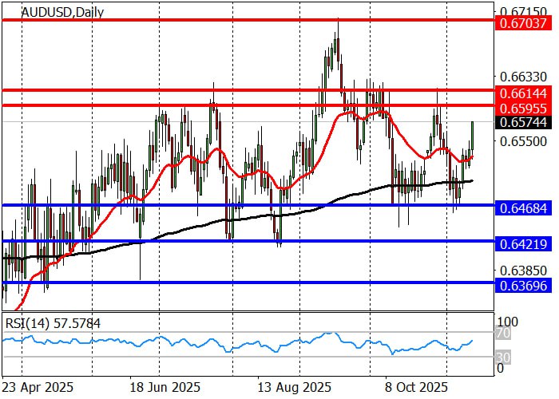The height and width of the screenshot is (399, 559).
Task: Click the 0.66144 resistance price tag
Action: point(524,93)
